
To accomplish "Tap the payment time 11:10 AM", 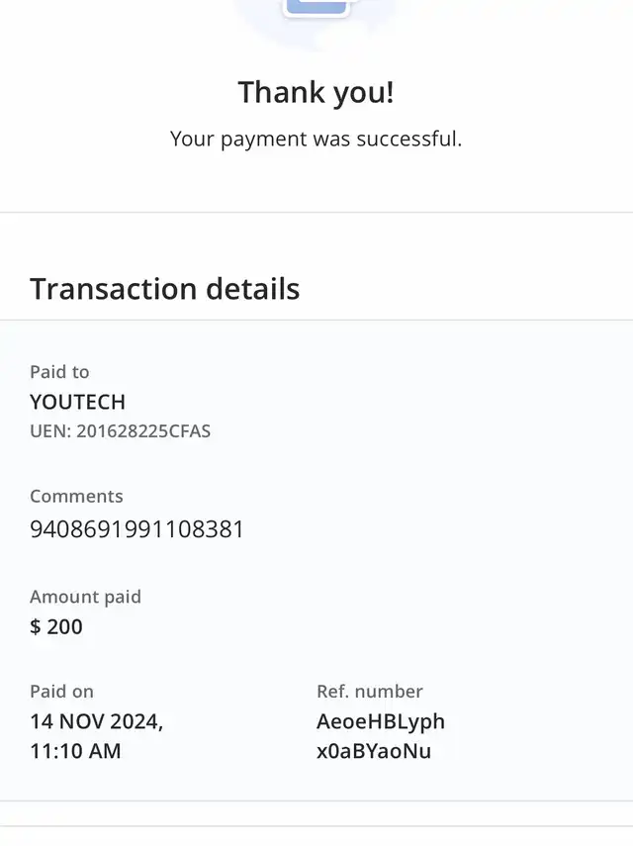I will tap(75, 751).
